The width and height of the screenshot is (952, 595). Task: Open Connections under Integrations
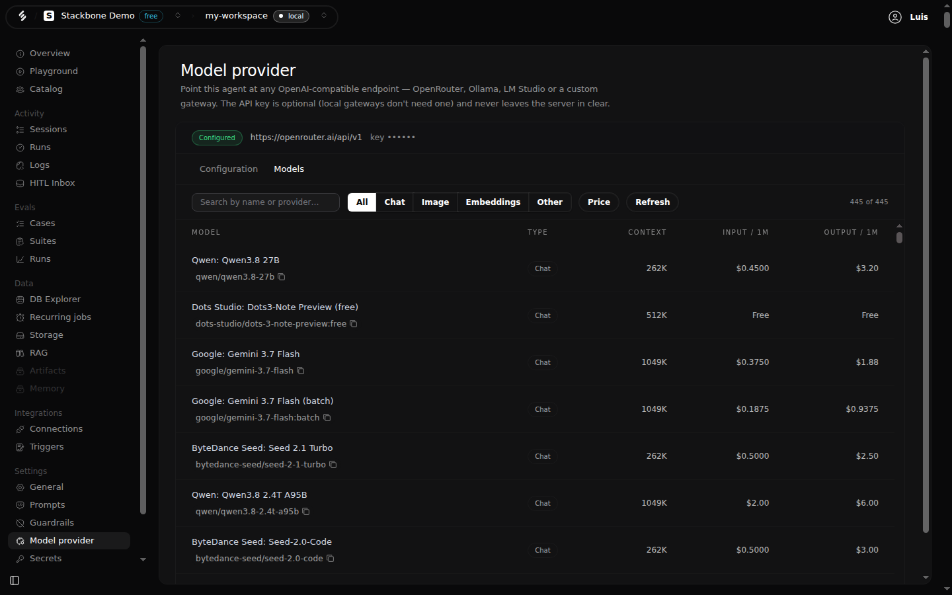(x=69, y=429)
